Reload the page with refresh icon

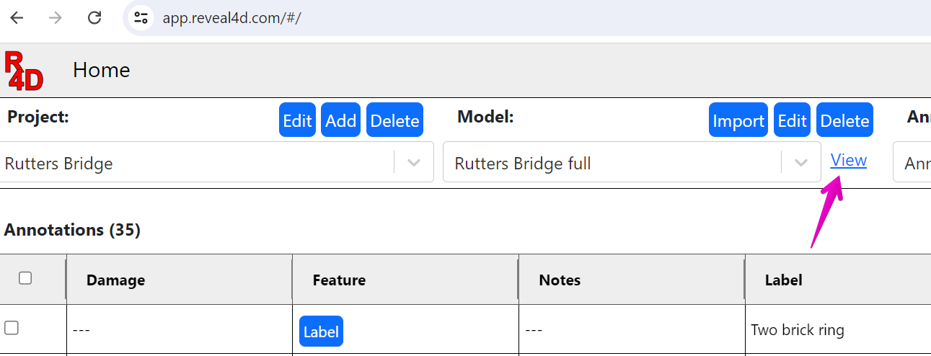pos(94,18)
